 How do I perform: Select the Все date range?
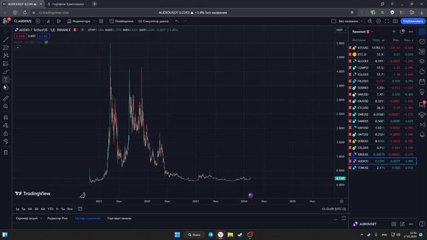(70, 209)
